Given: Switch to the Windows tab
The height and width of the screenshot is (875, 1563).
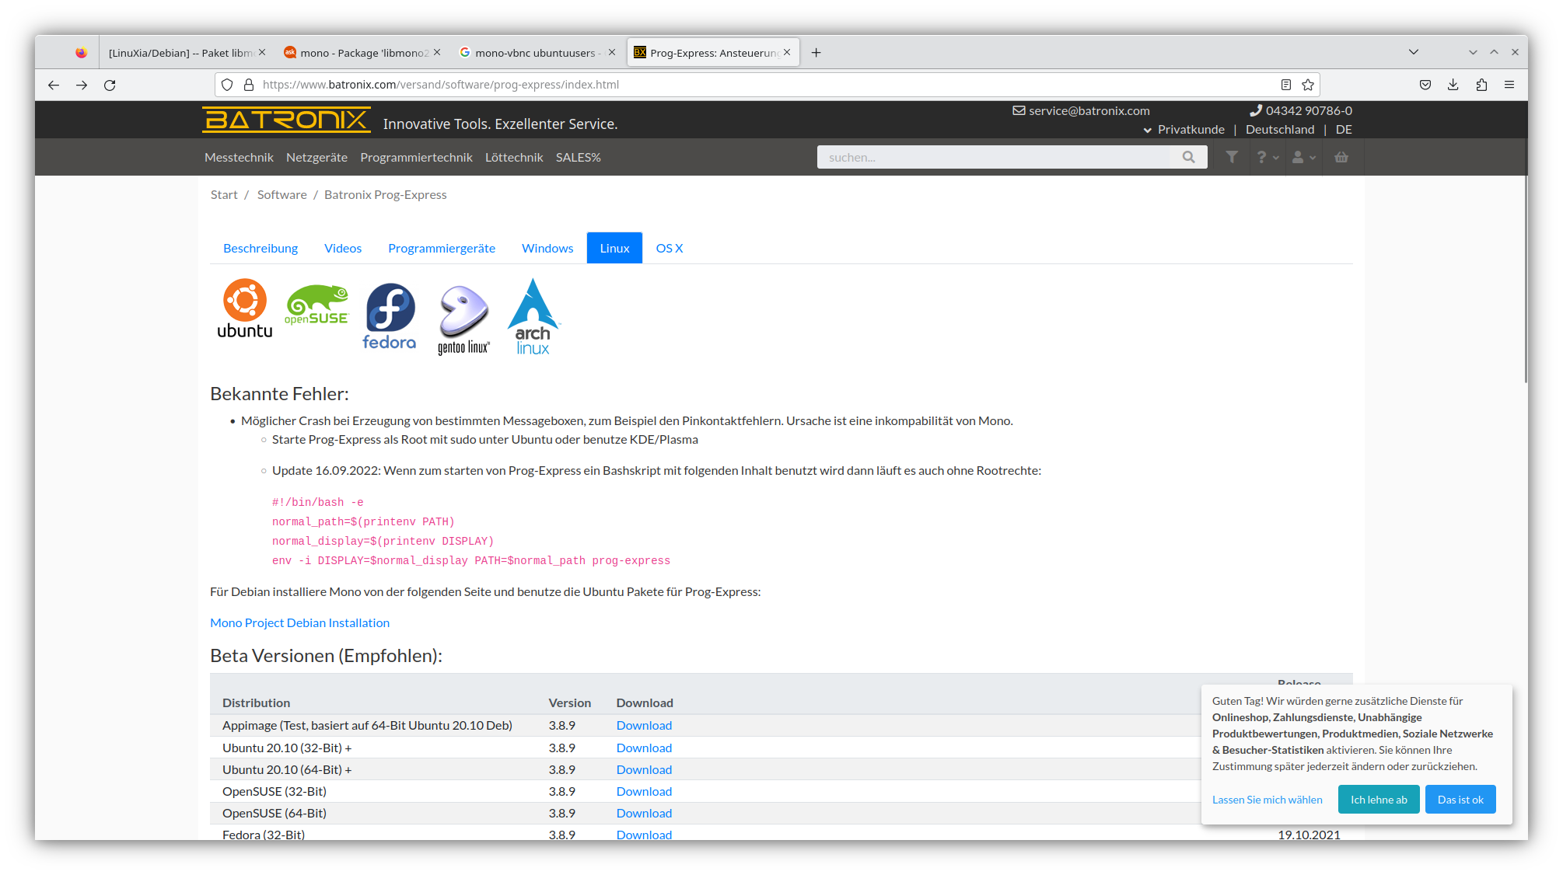Looking at the screenshot, I should click(x=547, y=248).
